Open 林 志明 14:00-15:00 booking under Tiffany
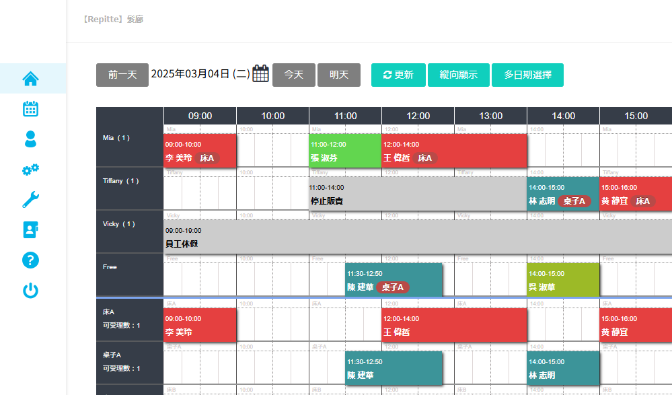 [x=562, y=194]
